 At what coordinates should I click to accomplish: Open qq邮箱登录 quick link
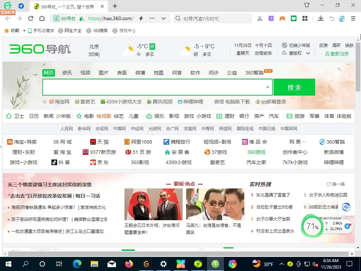tap(271, 102)
